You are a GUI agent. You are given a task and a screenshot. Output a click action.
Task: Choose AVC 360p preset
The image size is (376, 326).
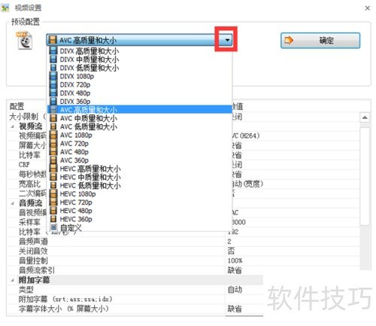[x=140, y=160]
